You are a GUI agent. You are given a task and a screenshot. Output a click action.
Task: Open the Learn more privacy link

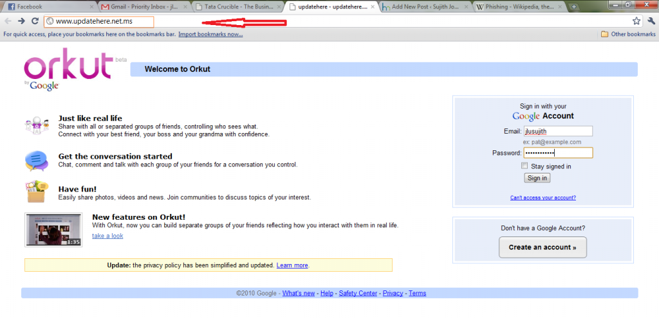tap(292, 265)
